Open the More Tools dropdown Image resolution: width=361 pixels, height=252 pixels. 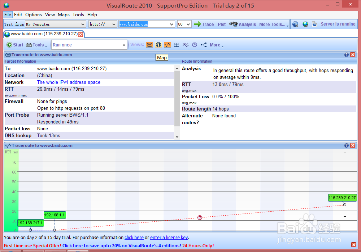[x=274, y=24]
